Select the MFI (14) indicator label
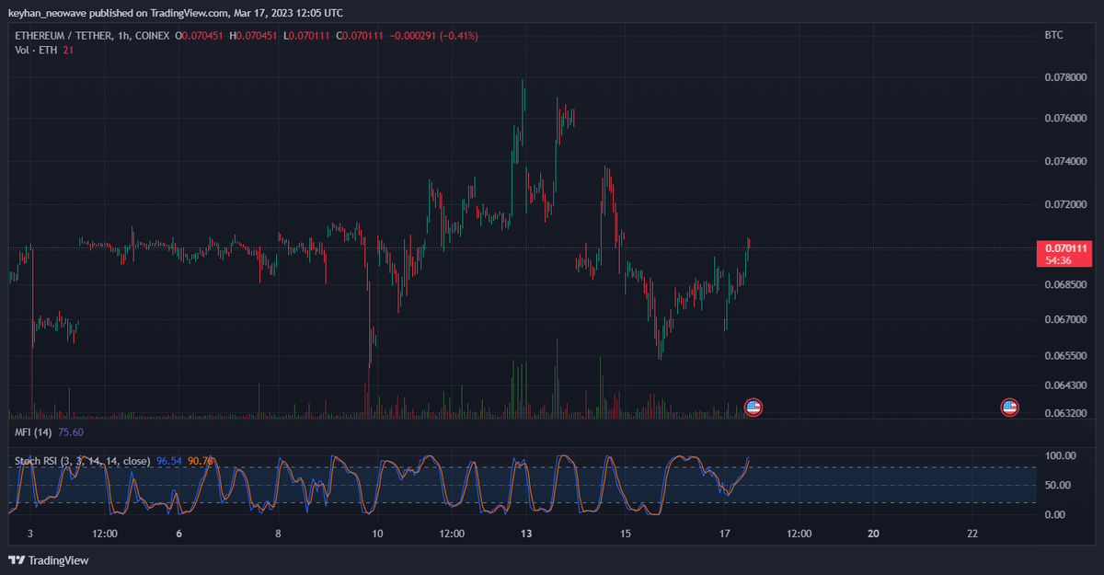 point(34,431)
